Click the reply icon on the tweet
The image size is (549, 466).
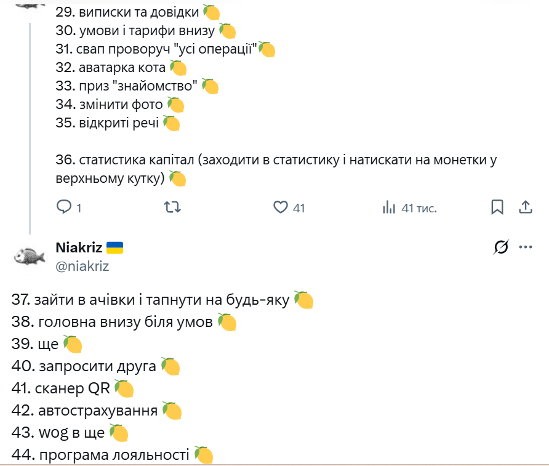(65, 207)
